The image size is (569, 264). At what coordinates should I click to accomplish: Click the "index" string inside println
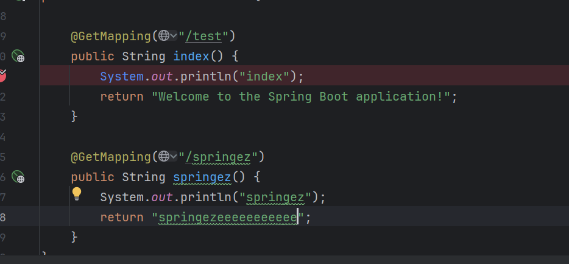point(264,77)
